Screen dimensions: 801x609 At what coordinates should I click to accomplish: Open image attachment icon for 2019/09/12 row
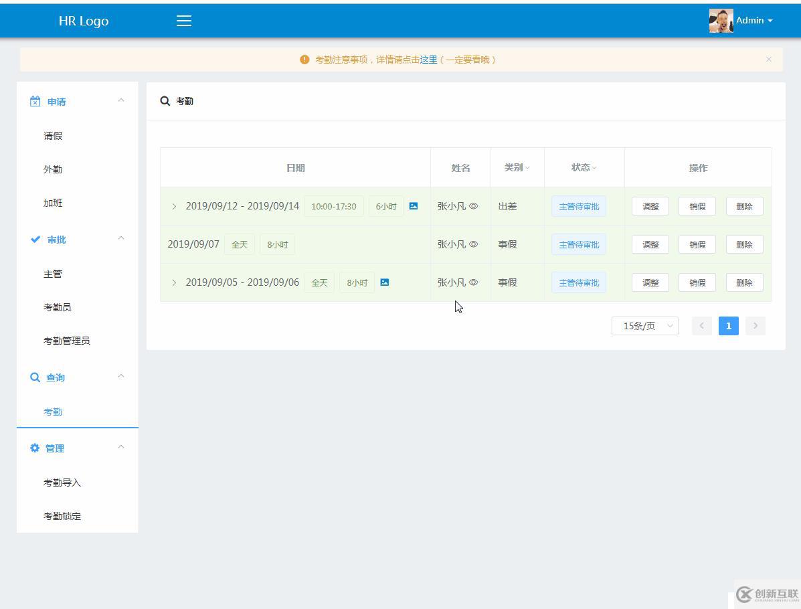tap(414, 206)
